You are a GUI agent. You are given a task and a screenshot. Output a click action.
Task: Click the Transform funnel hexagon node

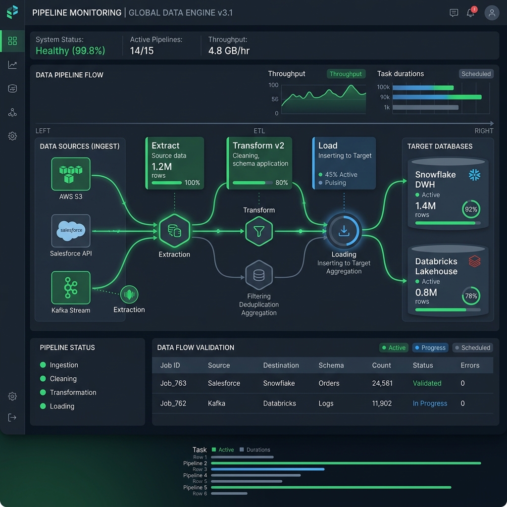click(x=259, y=231)
